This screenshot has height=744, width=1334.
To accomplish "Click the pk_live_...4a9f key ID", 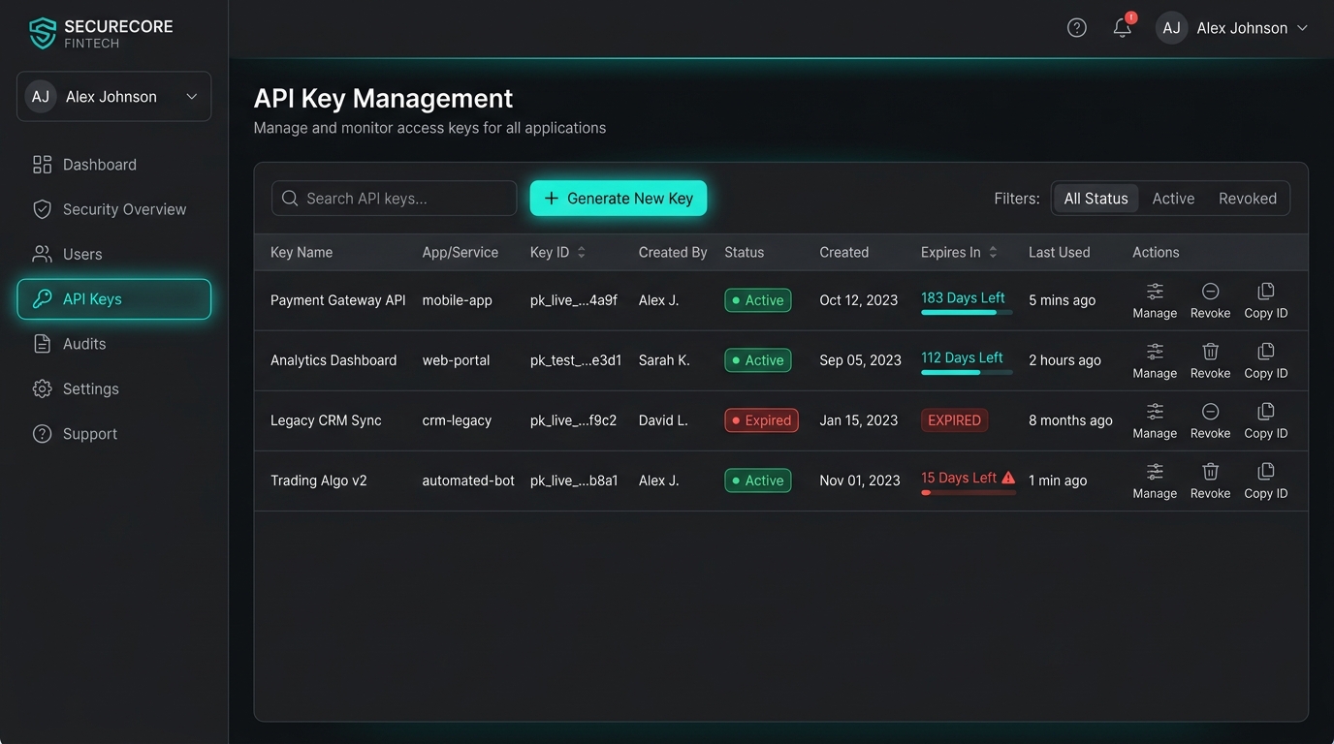I will (574, 300).
